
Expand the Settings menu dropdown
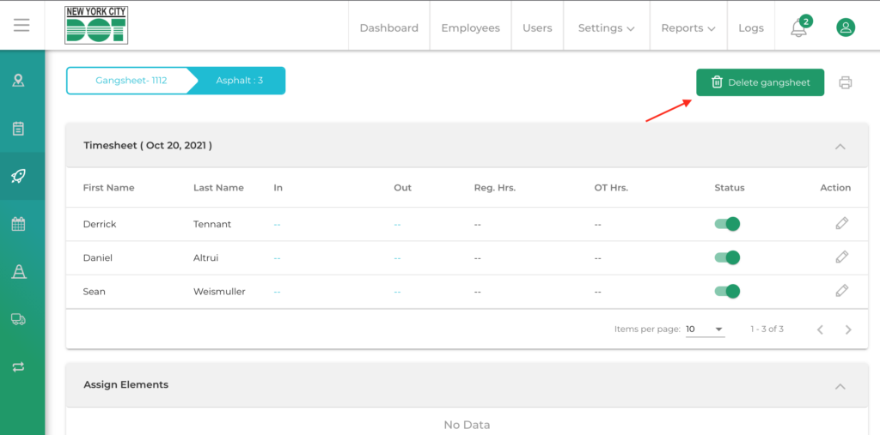coord(606,28)
